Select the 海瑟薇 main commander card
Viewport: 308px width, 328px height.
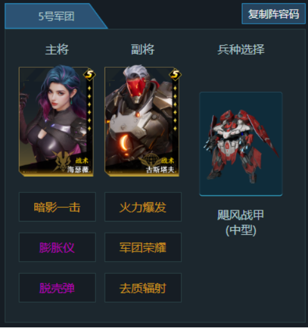click(56, 122)
